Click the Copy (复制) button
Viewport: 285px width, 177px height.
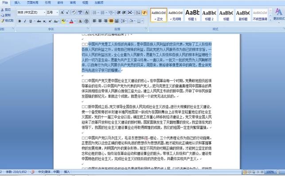tap(6, 15)
